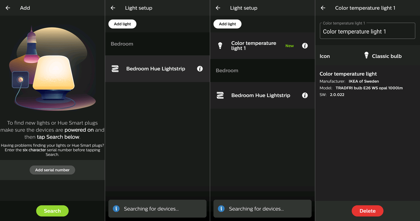
Task: Tap 'Having problems finding your lights' help text
Action: [x=52, y=150]
